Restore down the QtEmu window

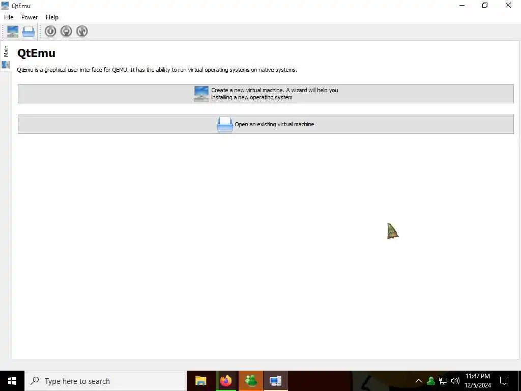tap(485, 6)
